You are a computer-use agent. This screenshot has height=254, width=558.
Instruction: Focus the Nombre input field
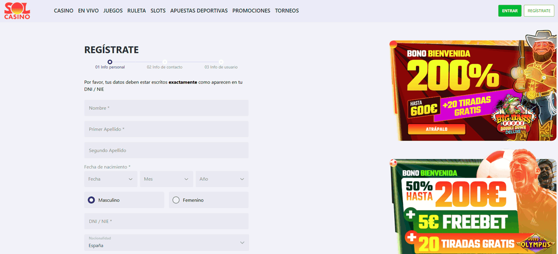tap(166, 108)
